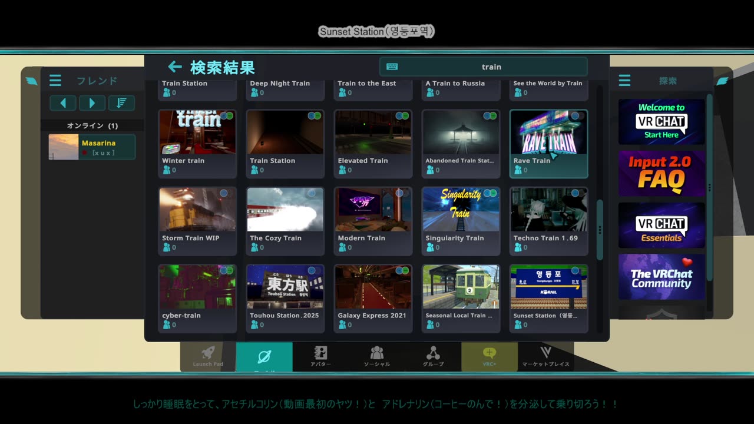
Task: Click user count icon on cyber-train
Action: point(166,324)
